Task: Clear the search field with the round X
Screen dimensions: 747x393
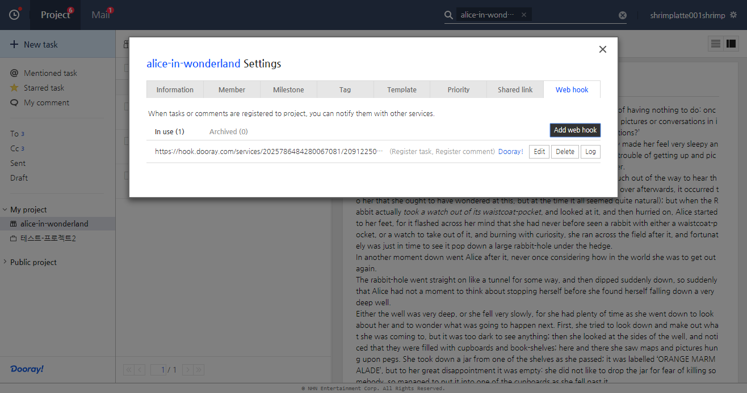Action: tap(623, 15)
